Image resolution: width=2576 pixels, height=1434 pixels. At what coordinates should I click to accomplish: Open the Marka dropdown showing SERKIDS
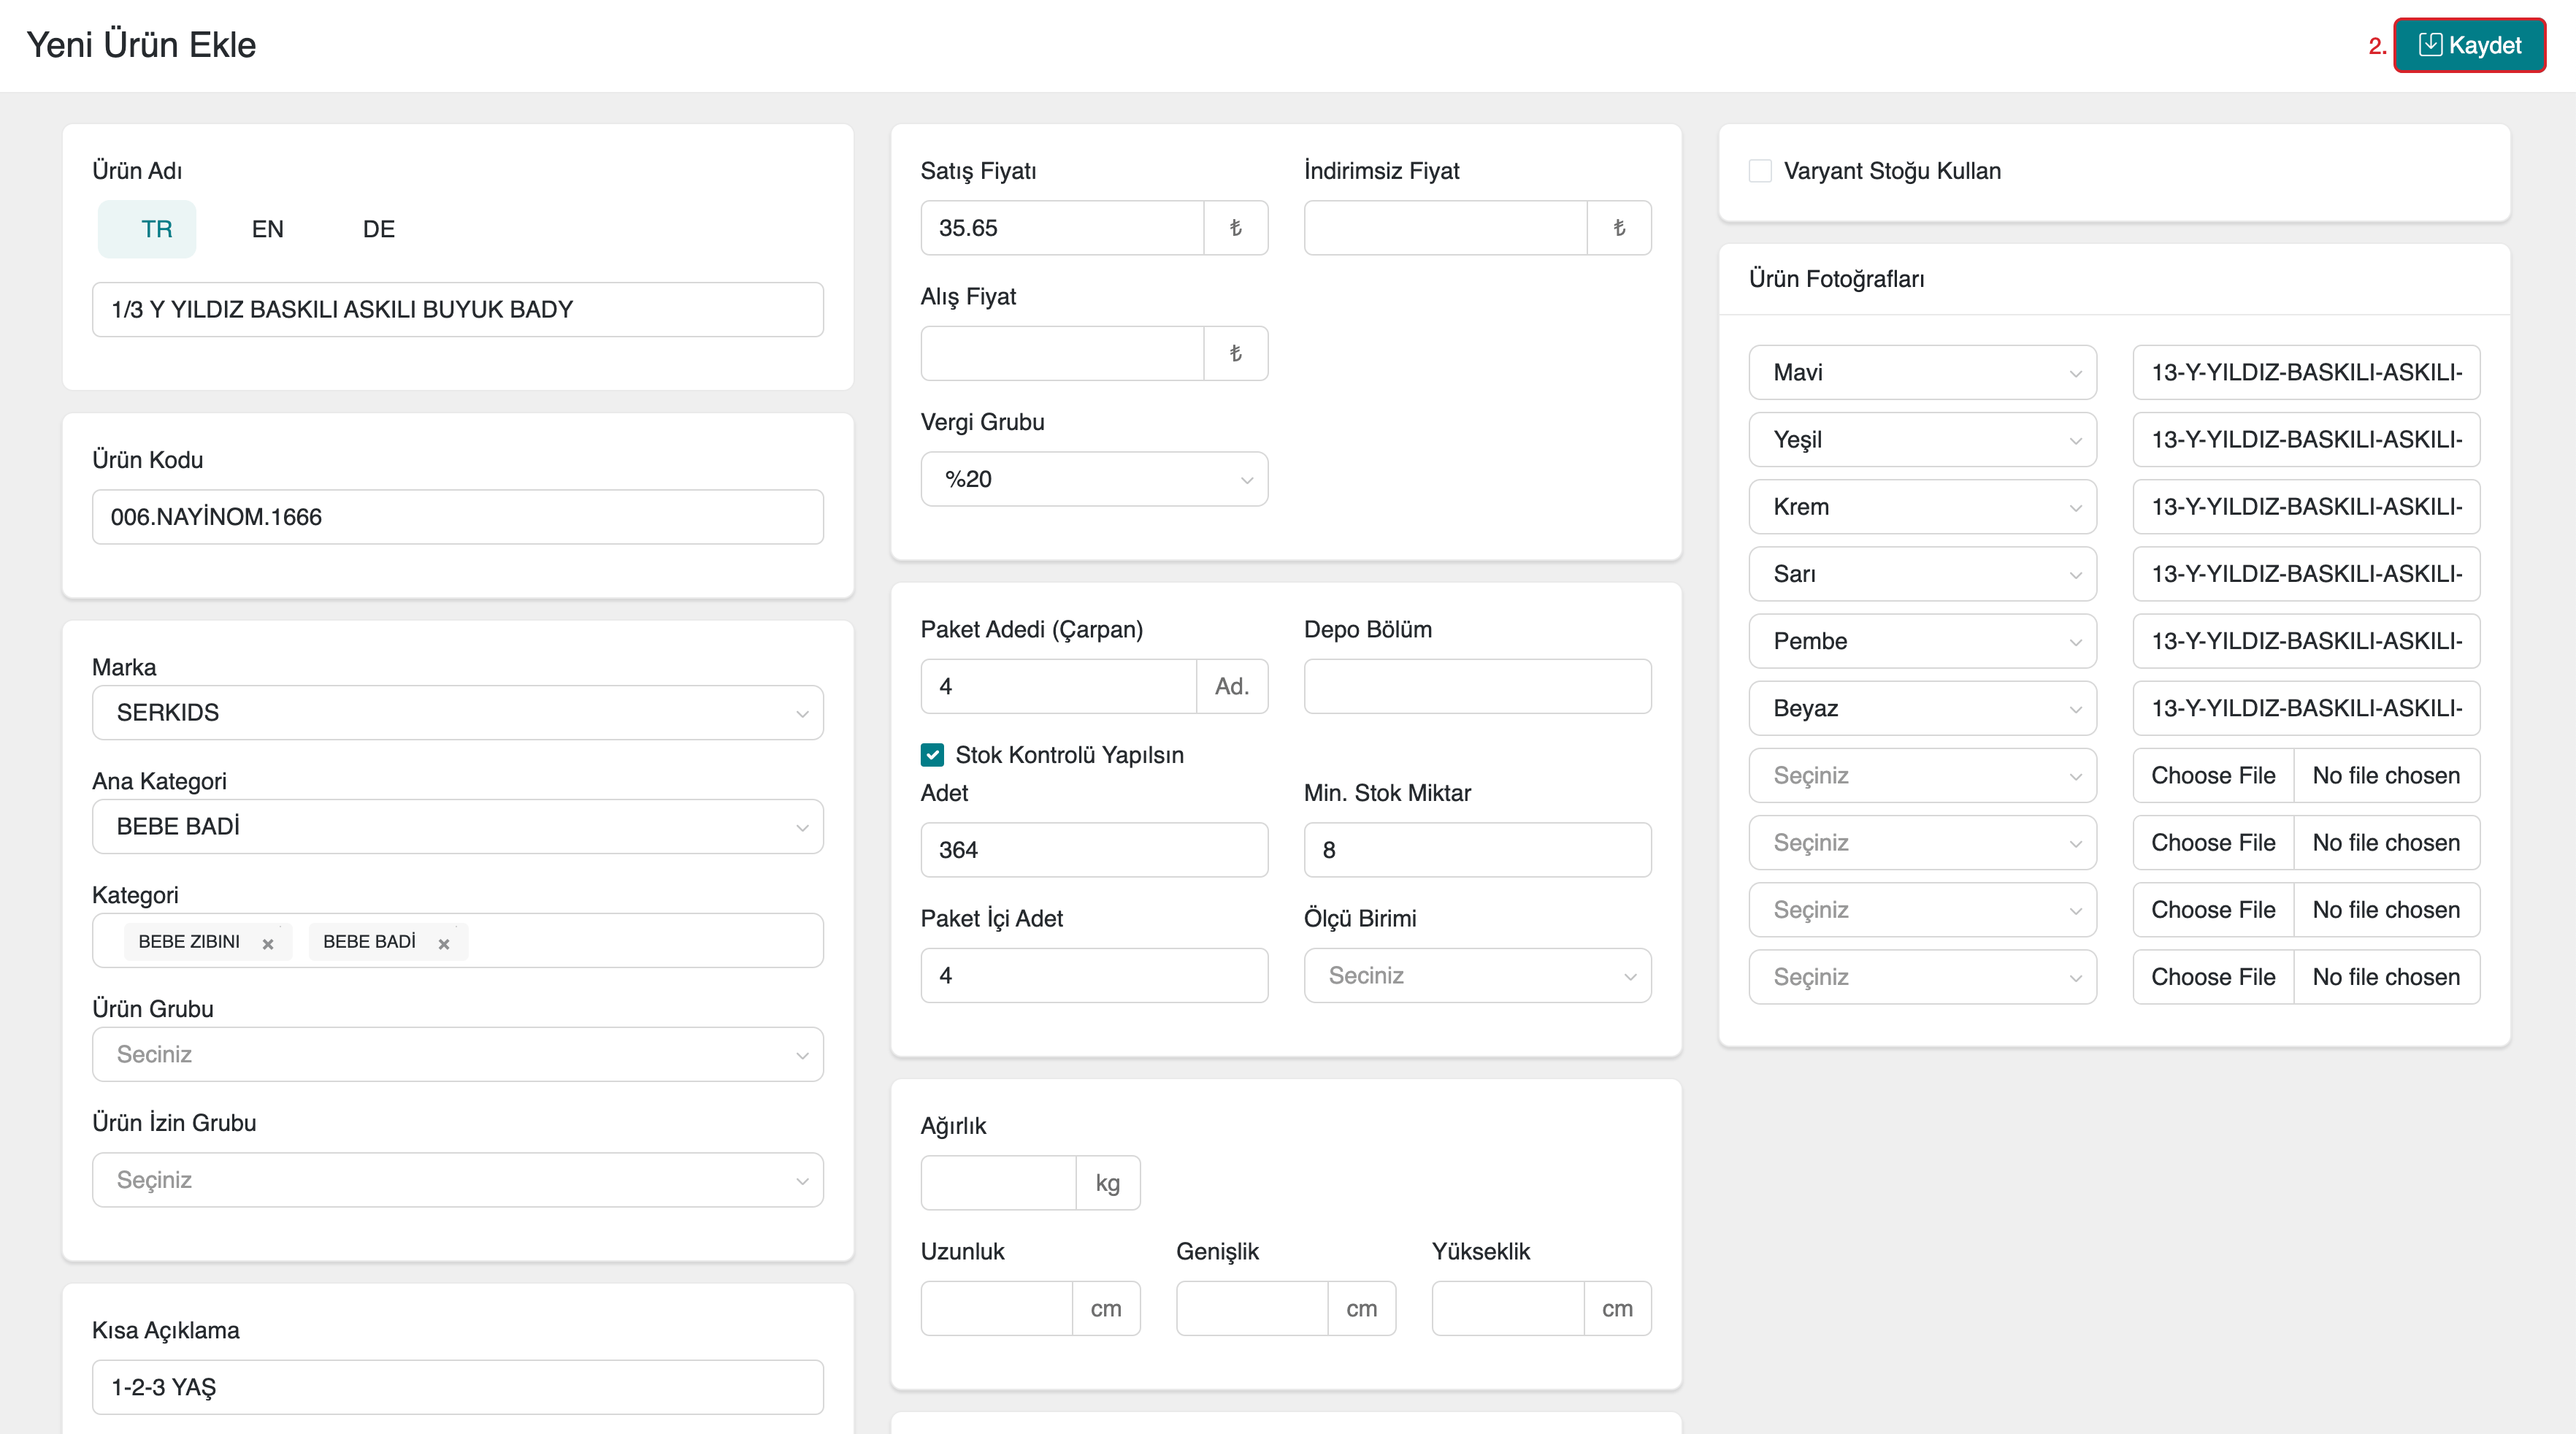[457, 712]
